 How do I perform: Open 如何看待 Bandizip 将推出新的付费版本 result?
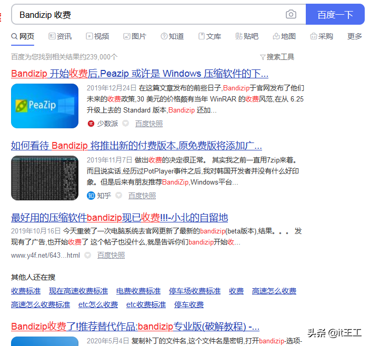click(x=136, y=146)
